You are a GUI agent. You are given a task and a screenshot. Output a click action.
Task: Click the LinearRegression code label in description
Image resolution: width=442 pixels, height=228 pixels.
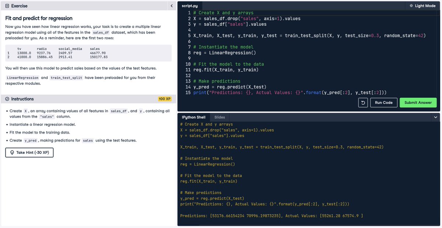(22, 78)
